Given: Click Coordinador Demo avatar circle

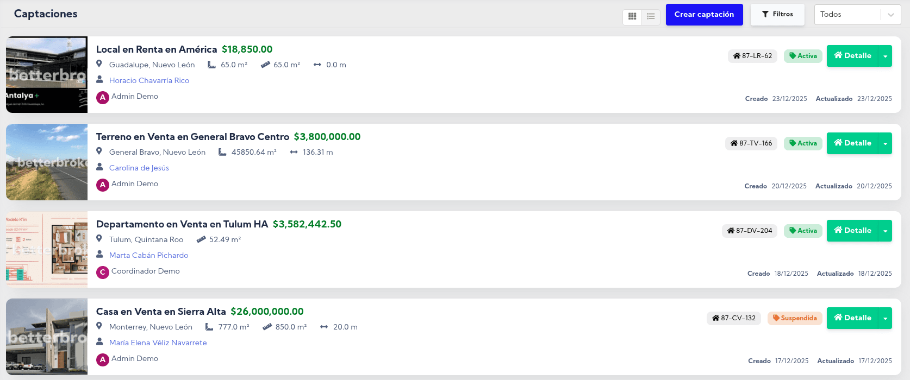Looking at the screenshot, I should (x=103, y=273).
